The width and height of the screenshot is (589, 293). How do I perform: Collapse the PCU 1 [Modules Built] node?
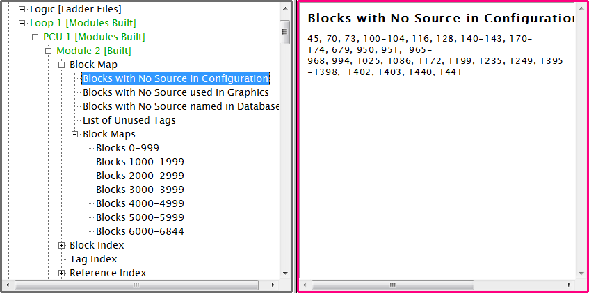tap(35, 37)
